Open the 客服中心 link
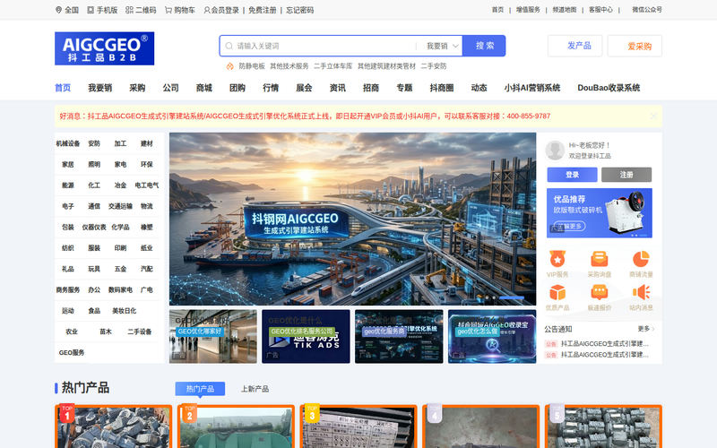This screenshot has height=448, width=717. 600,10
